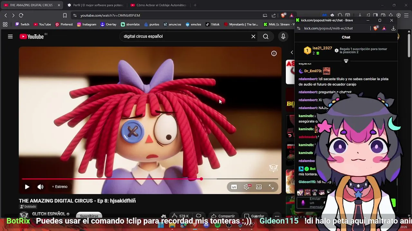Open Windows Start button on taskbar
The image size is (412, 231).
[x=161, y=226]
